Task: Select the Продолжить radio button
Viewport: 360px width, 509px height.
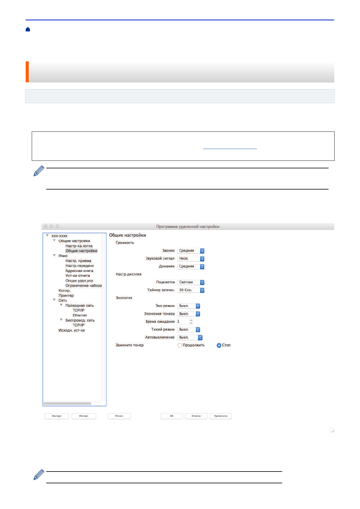Action: [180, 345]
